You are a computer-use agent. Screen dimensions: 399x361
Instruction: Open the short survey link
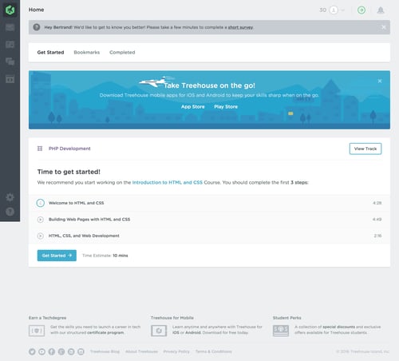point(240,27)
